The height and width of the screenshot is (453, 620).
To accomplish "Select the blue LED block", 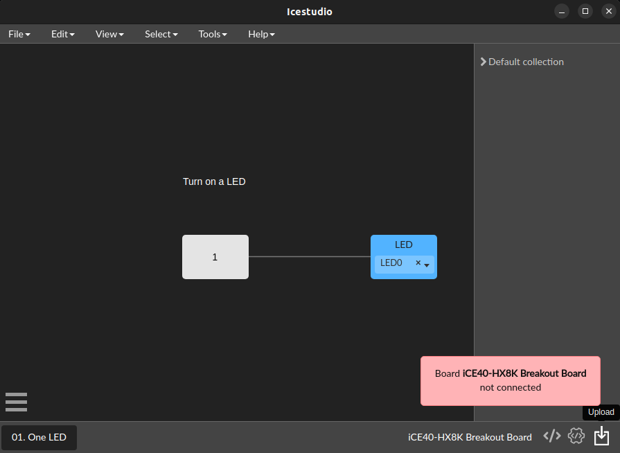I will pyautogui.click(x=404, y=245).
